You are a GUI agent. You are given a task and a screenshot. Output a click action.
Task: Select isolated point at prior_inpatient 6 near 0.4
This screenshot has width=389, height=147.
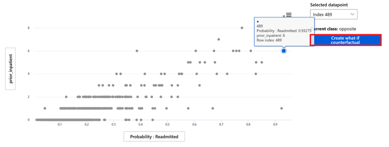pos(137,51)
